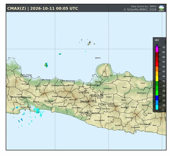Viewport: 170px width, 156px height.
Task: Pick the yellow 35-40 dBZ legend color
Action: (x=157, y=79)
